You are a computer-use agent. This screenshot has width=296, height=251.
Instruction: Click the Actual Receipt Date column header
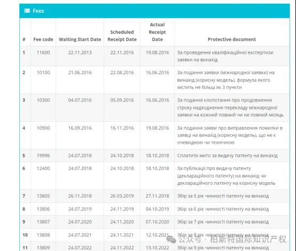click(157, 32)
